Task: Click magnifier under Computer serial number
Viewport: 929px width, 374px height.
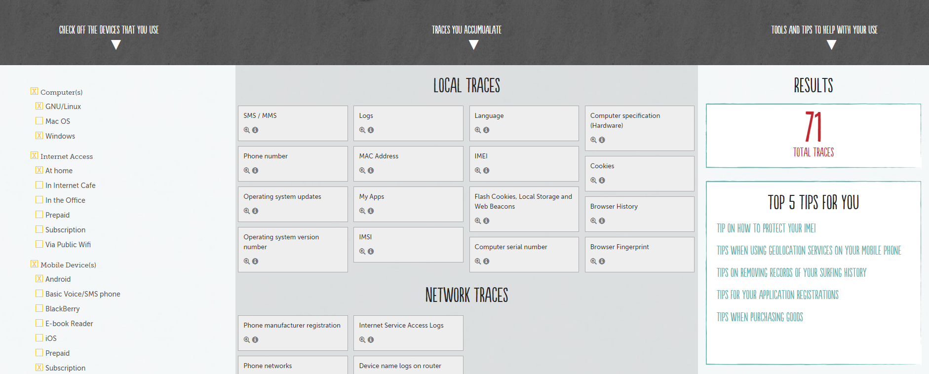Action: pos(478,262)
